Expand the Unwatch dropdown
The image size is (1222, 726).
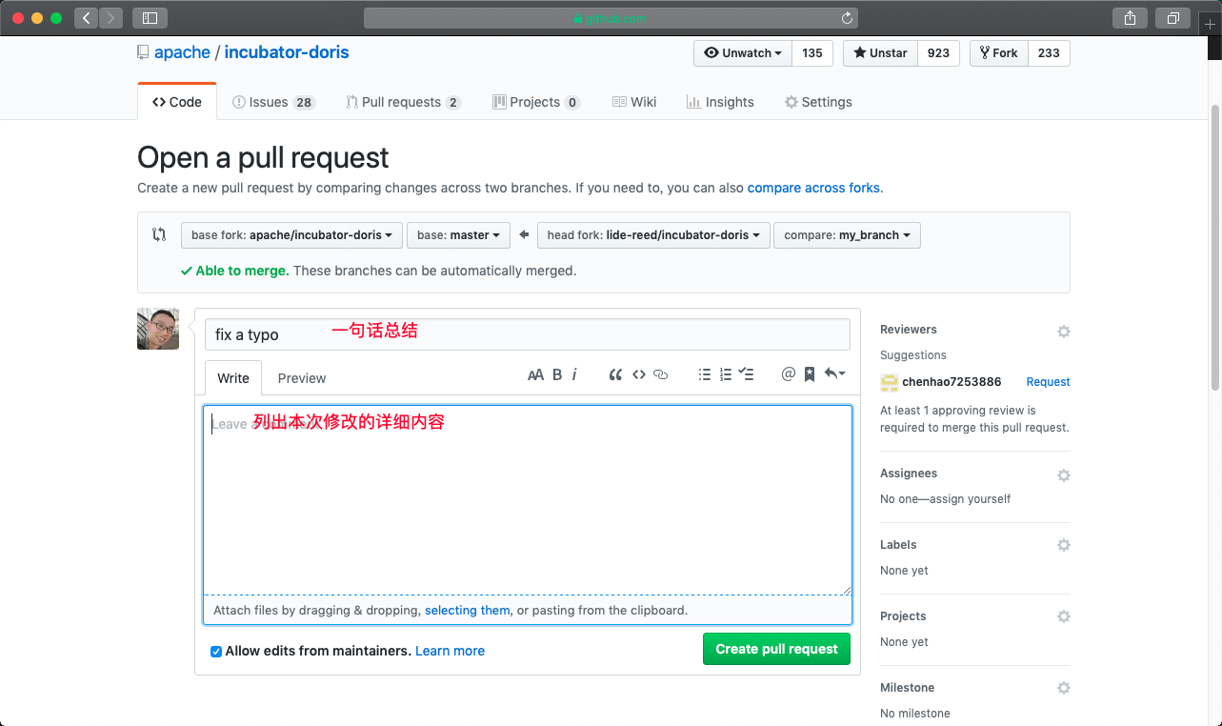[x=743, y=53]
